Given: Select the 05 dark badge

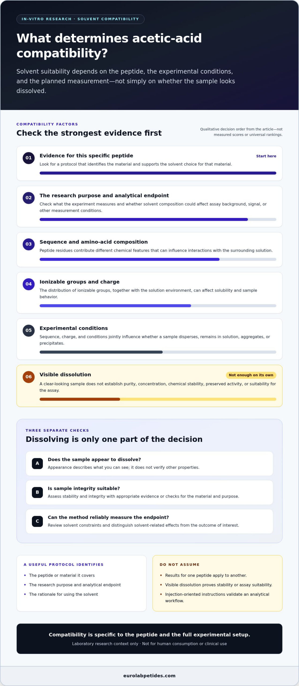Looking at the screenshot, I should (29, 330).
